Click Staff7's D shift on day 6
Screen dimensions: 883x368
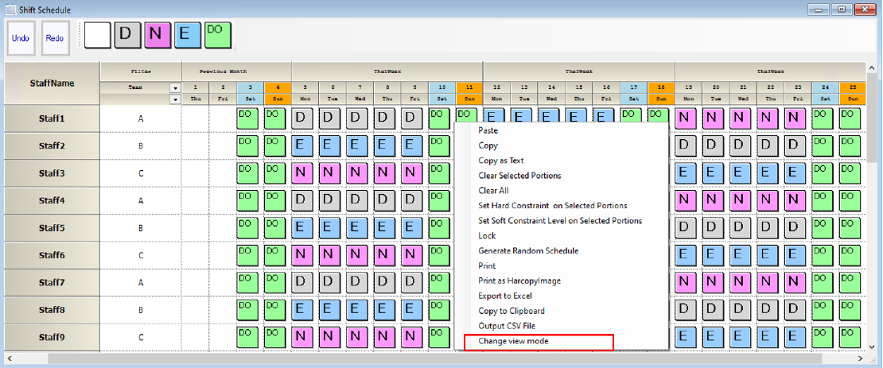pos(331,282)
